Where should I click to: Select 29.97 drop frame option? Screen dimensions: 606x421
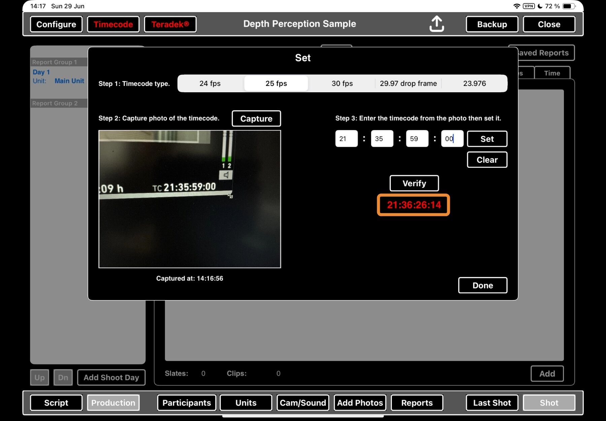408,84
